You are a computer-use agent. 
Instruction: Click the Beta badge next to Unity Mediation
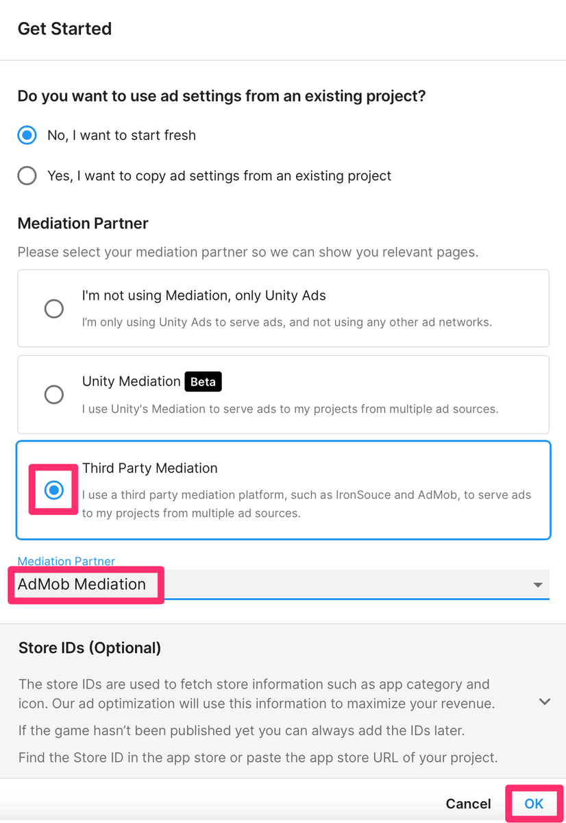pyautogui.click(x=203, y=381)
